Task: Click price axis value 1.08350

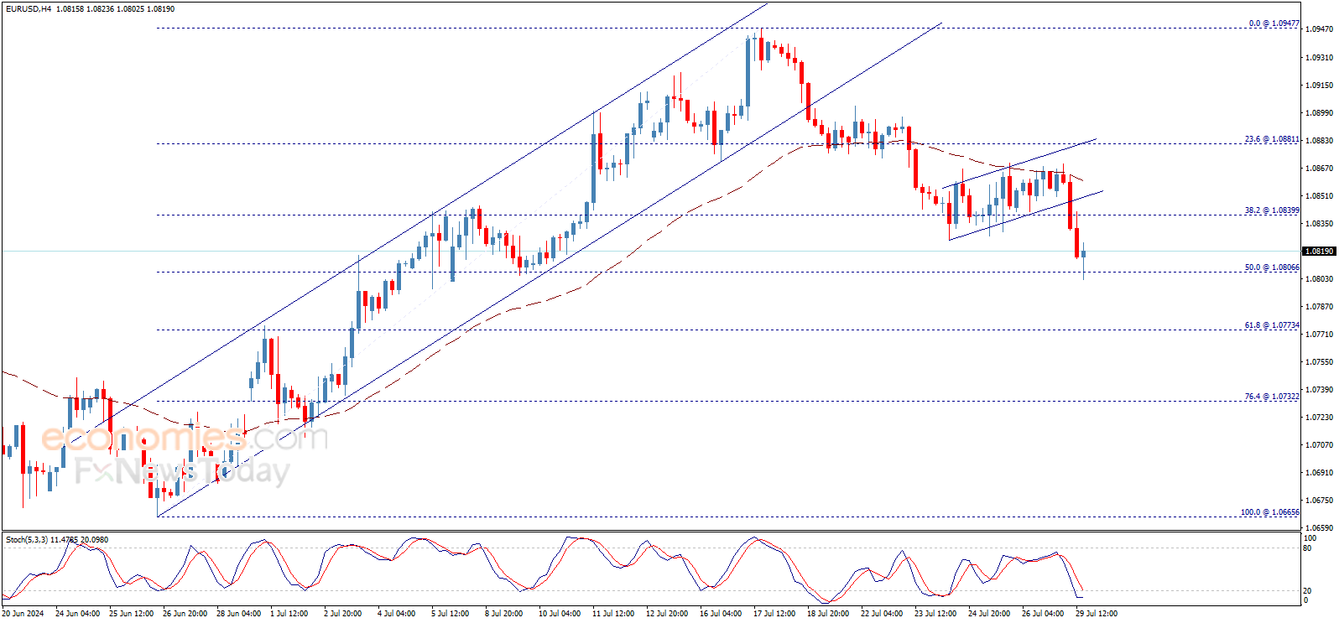Action: point(1320,224)
